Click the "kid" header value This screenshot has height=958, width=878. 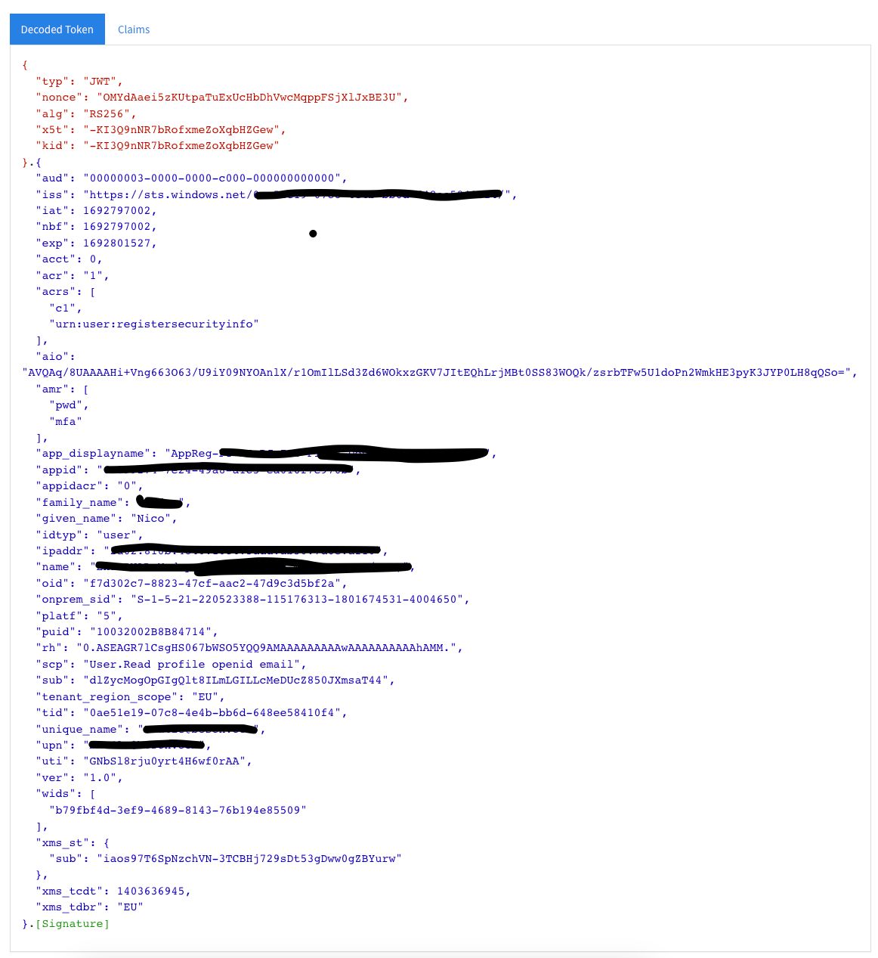coord(181,146)
